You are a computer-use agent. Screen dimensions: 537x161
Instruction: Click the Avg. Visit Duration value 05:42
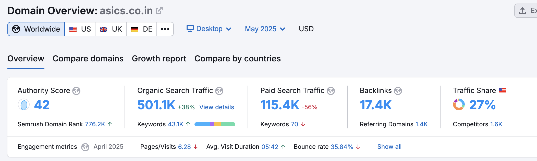pos(270,147)
